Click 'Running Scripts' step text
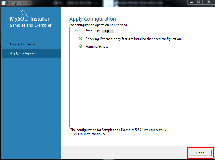This screenshot has height=160, width=215. (96, 46)
